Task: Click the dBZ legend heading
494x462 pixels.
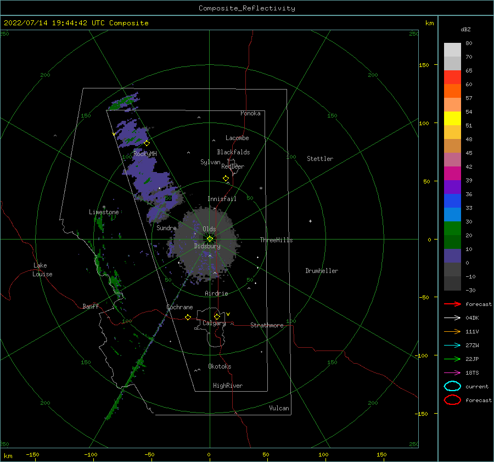Action: pos(465,29)
